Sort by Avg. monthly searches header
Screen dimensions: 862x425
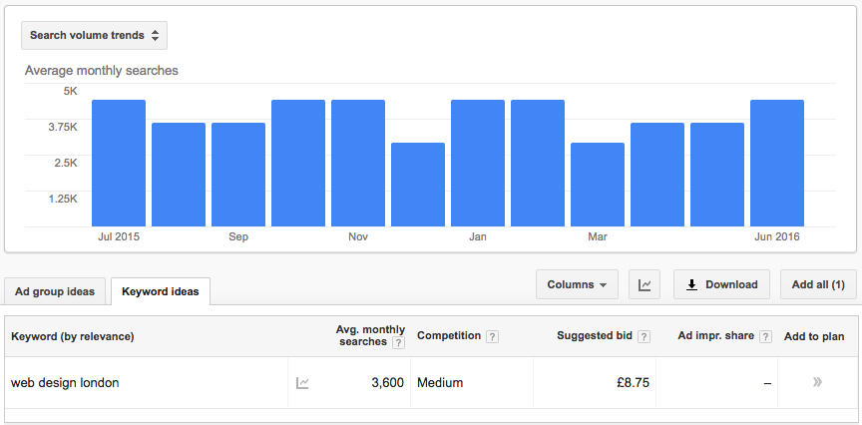370,336
